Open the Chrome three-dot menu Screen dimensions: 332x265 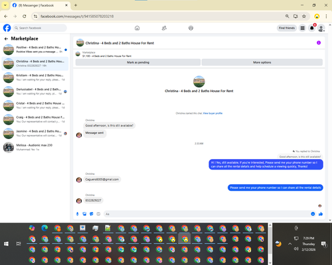click(x=326, y=17)
